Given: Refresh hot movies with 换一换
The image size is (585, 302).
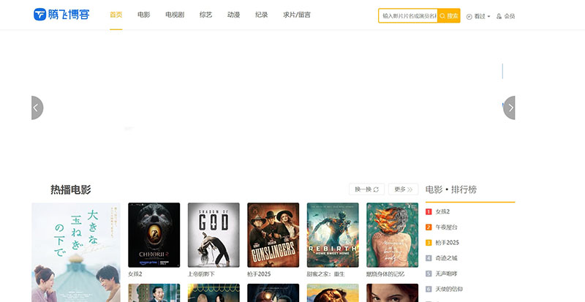Looking at the screenshot, I should [x=367, y=189].
